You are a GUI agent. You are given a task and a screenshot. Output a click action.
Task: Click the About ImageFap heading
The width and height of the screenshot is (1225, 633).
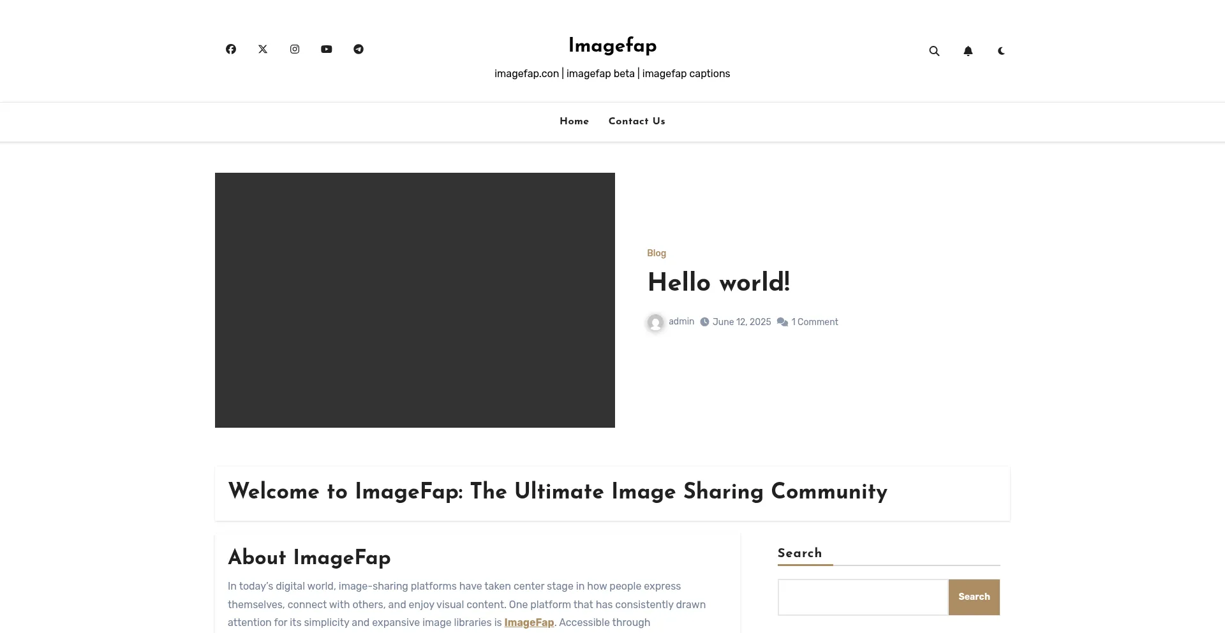tap(309, 558)
